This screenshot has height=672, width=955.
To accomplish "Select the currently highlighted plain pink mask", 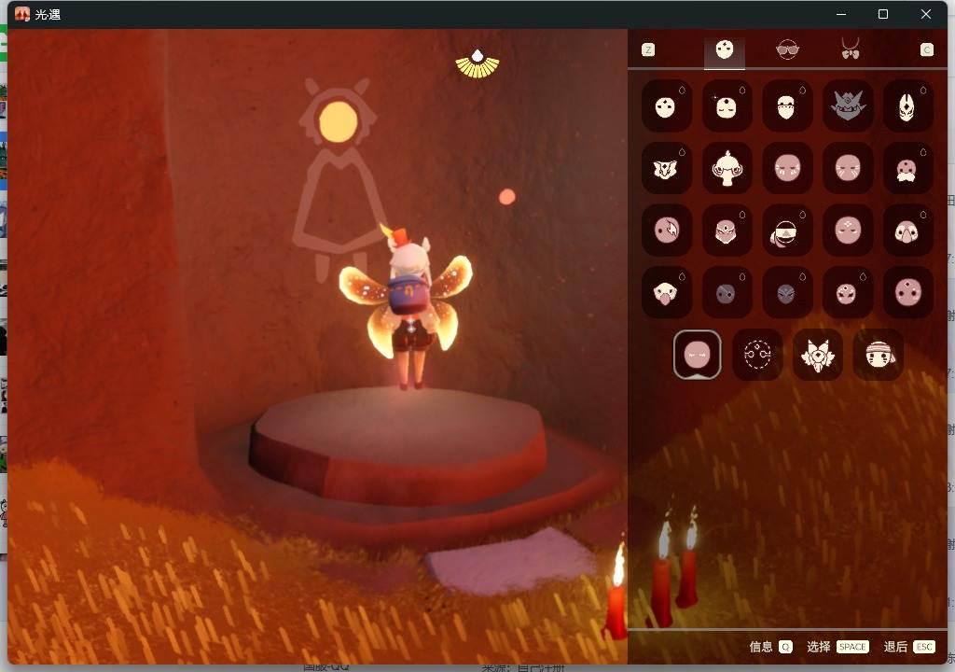I will 698,355.
